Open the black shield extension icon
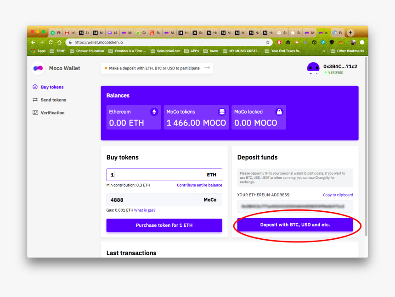This screenshot has height=297, width=395. point(332,42)
